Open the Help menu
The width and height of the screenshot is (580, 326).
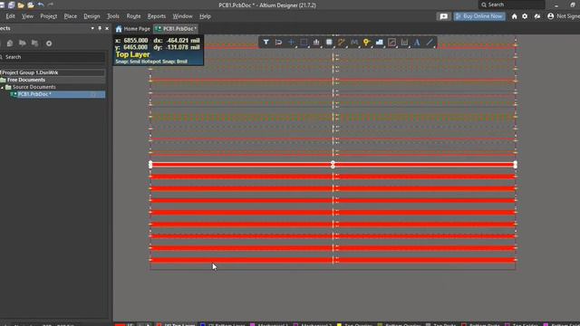point(205,16)
